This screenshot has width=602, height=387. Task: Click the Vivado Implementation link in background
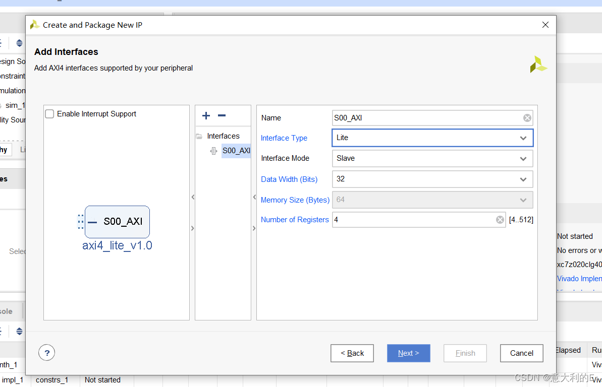579,279
